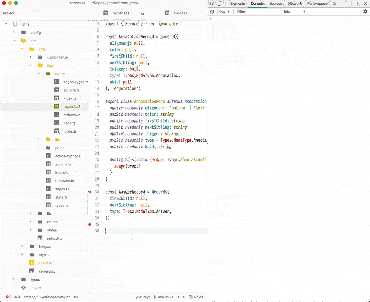Open the DevTools three-dot customize menu

[x=357, y=3]
